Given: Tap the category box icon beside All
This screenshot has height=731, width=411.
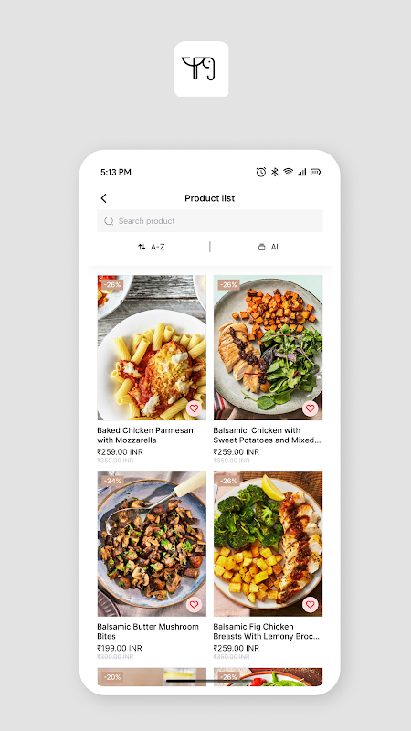Looking at the screenshot, I should (x=262, y=247).
